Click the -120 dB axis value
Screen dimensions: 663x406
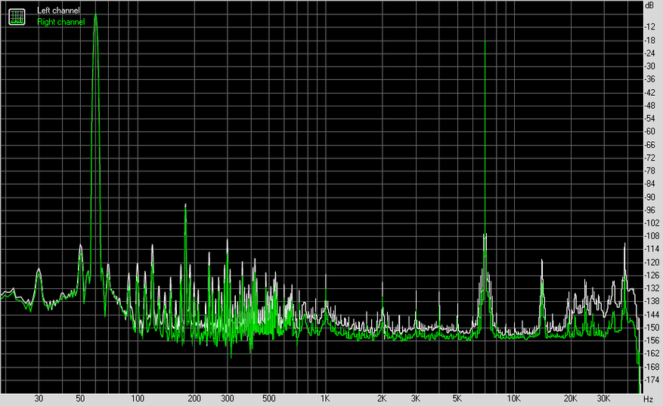click(x=651, y=263)
